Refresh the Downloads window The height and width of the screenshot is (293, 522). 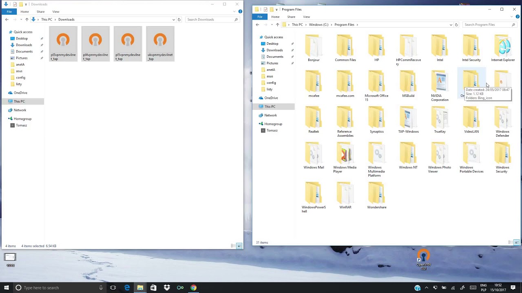click(x=179, y=20)
